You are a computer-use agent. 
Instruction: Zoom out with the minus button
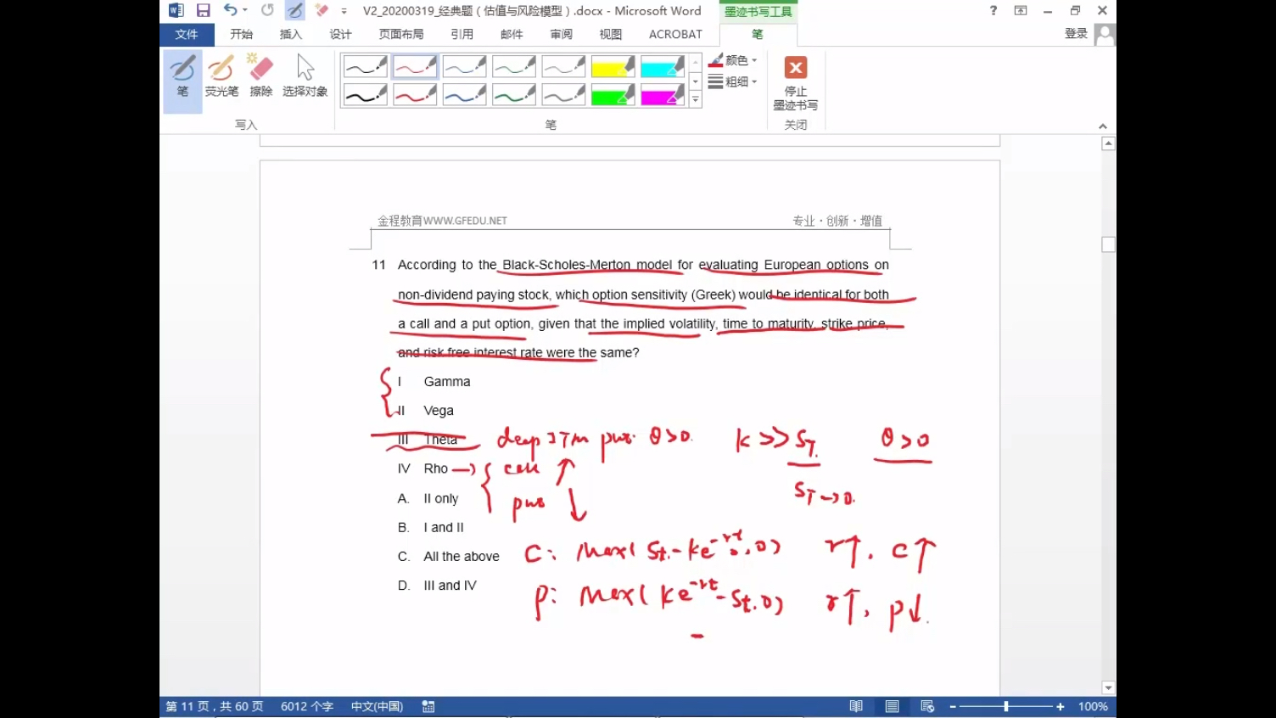tap(953, 706)
